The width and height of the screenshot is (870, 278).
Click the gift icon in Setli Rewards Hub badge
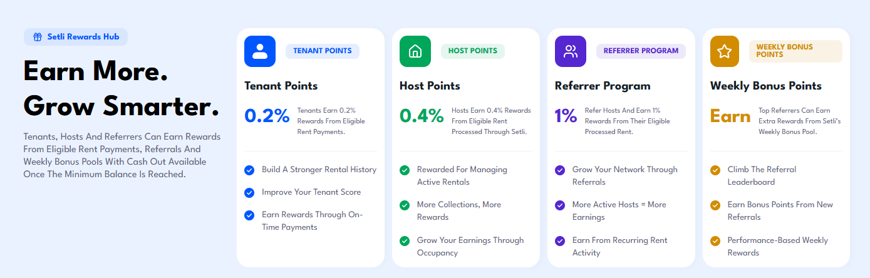coord(38,37)
